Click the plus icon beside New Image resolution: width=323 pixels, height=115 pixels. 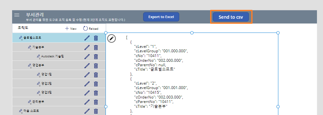[67, 29]
